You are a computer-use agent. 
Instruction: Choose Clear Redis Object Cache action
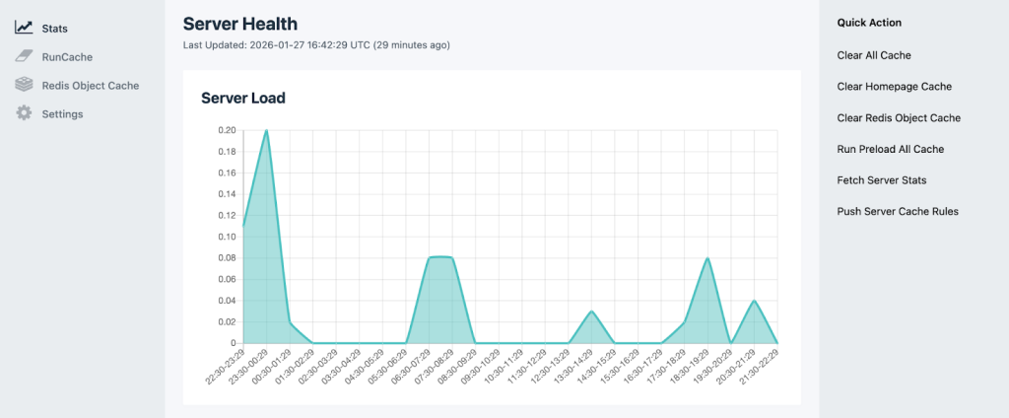pyautogui.click(x=898, y=117)
